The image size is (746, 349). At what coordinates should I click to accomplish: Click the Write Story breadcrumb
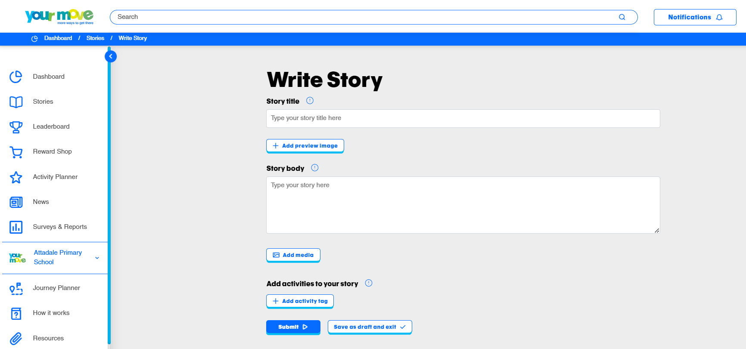133,38
